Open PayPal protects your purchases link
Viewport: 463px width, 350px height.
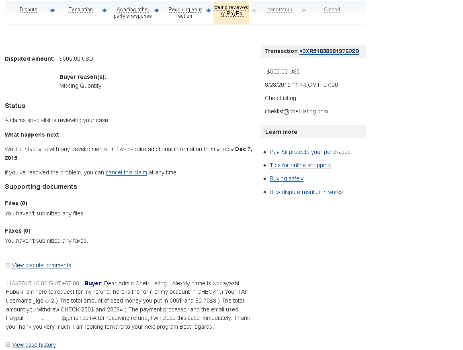pyautogui.click(x=310, y=152)
